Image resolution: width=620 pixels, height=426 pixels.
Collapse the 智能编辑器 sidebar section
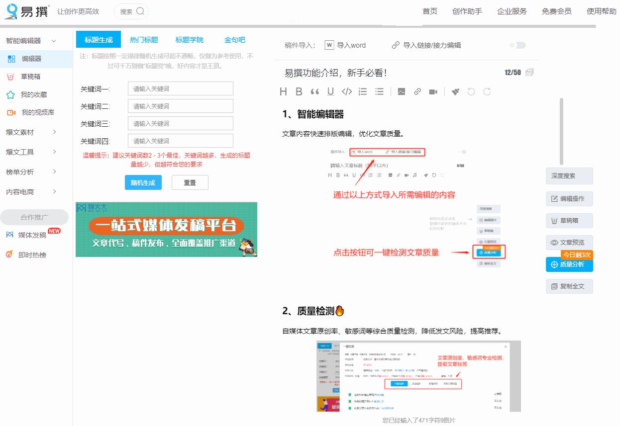pyautogui.click(x=54, y=41)
